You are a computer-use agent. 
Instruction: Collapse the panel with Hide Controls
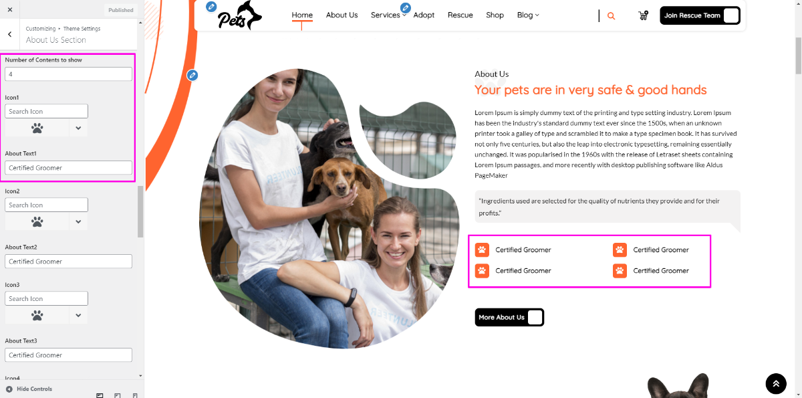point(29,389)
